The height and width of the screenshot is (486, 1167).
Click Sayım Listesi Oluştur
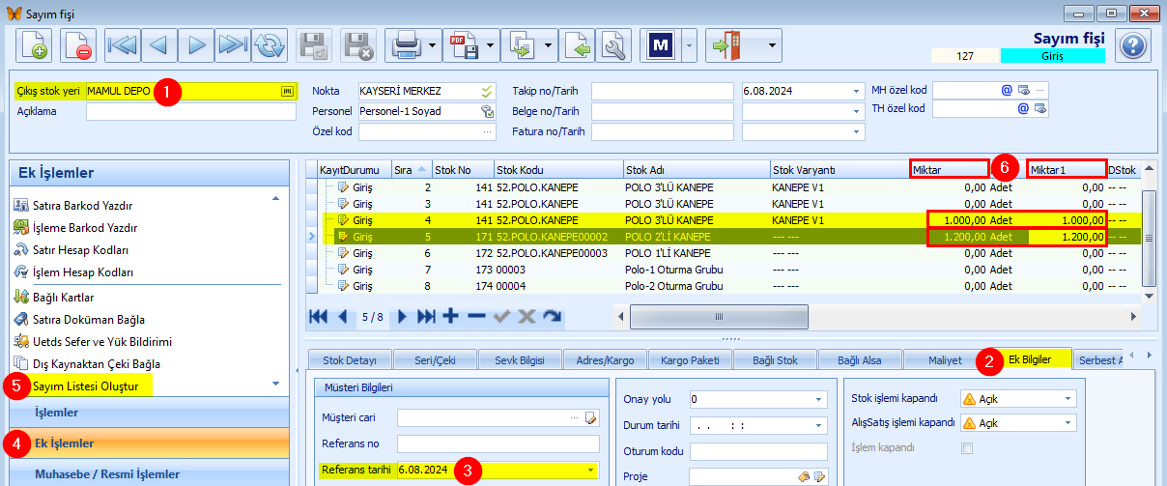85,386
